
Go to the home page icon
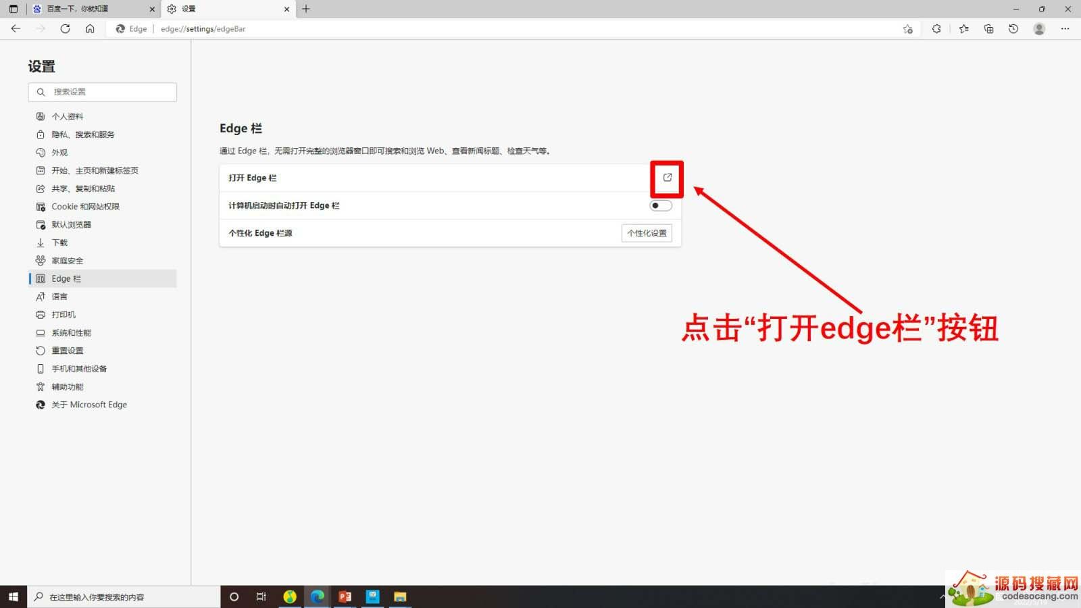point(90,28)
